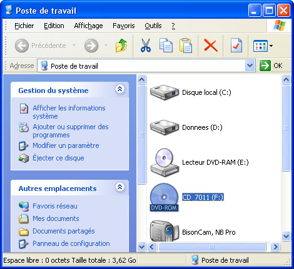Click the 'CD_7011 (F:)' drive label

coord(203,197)
